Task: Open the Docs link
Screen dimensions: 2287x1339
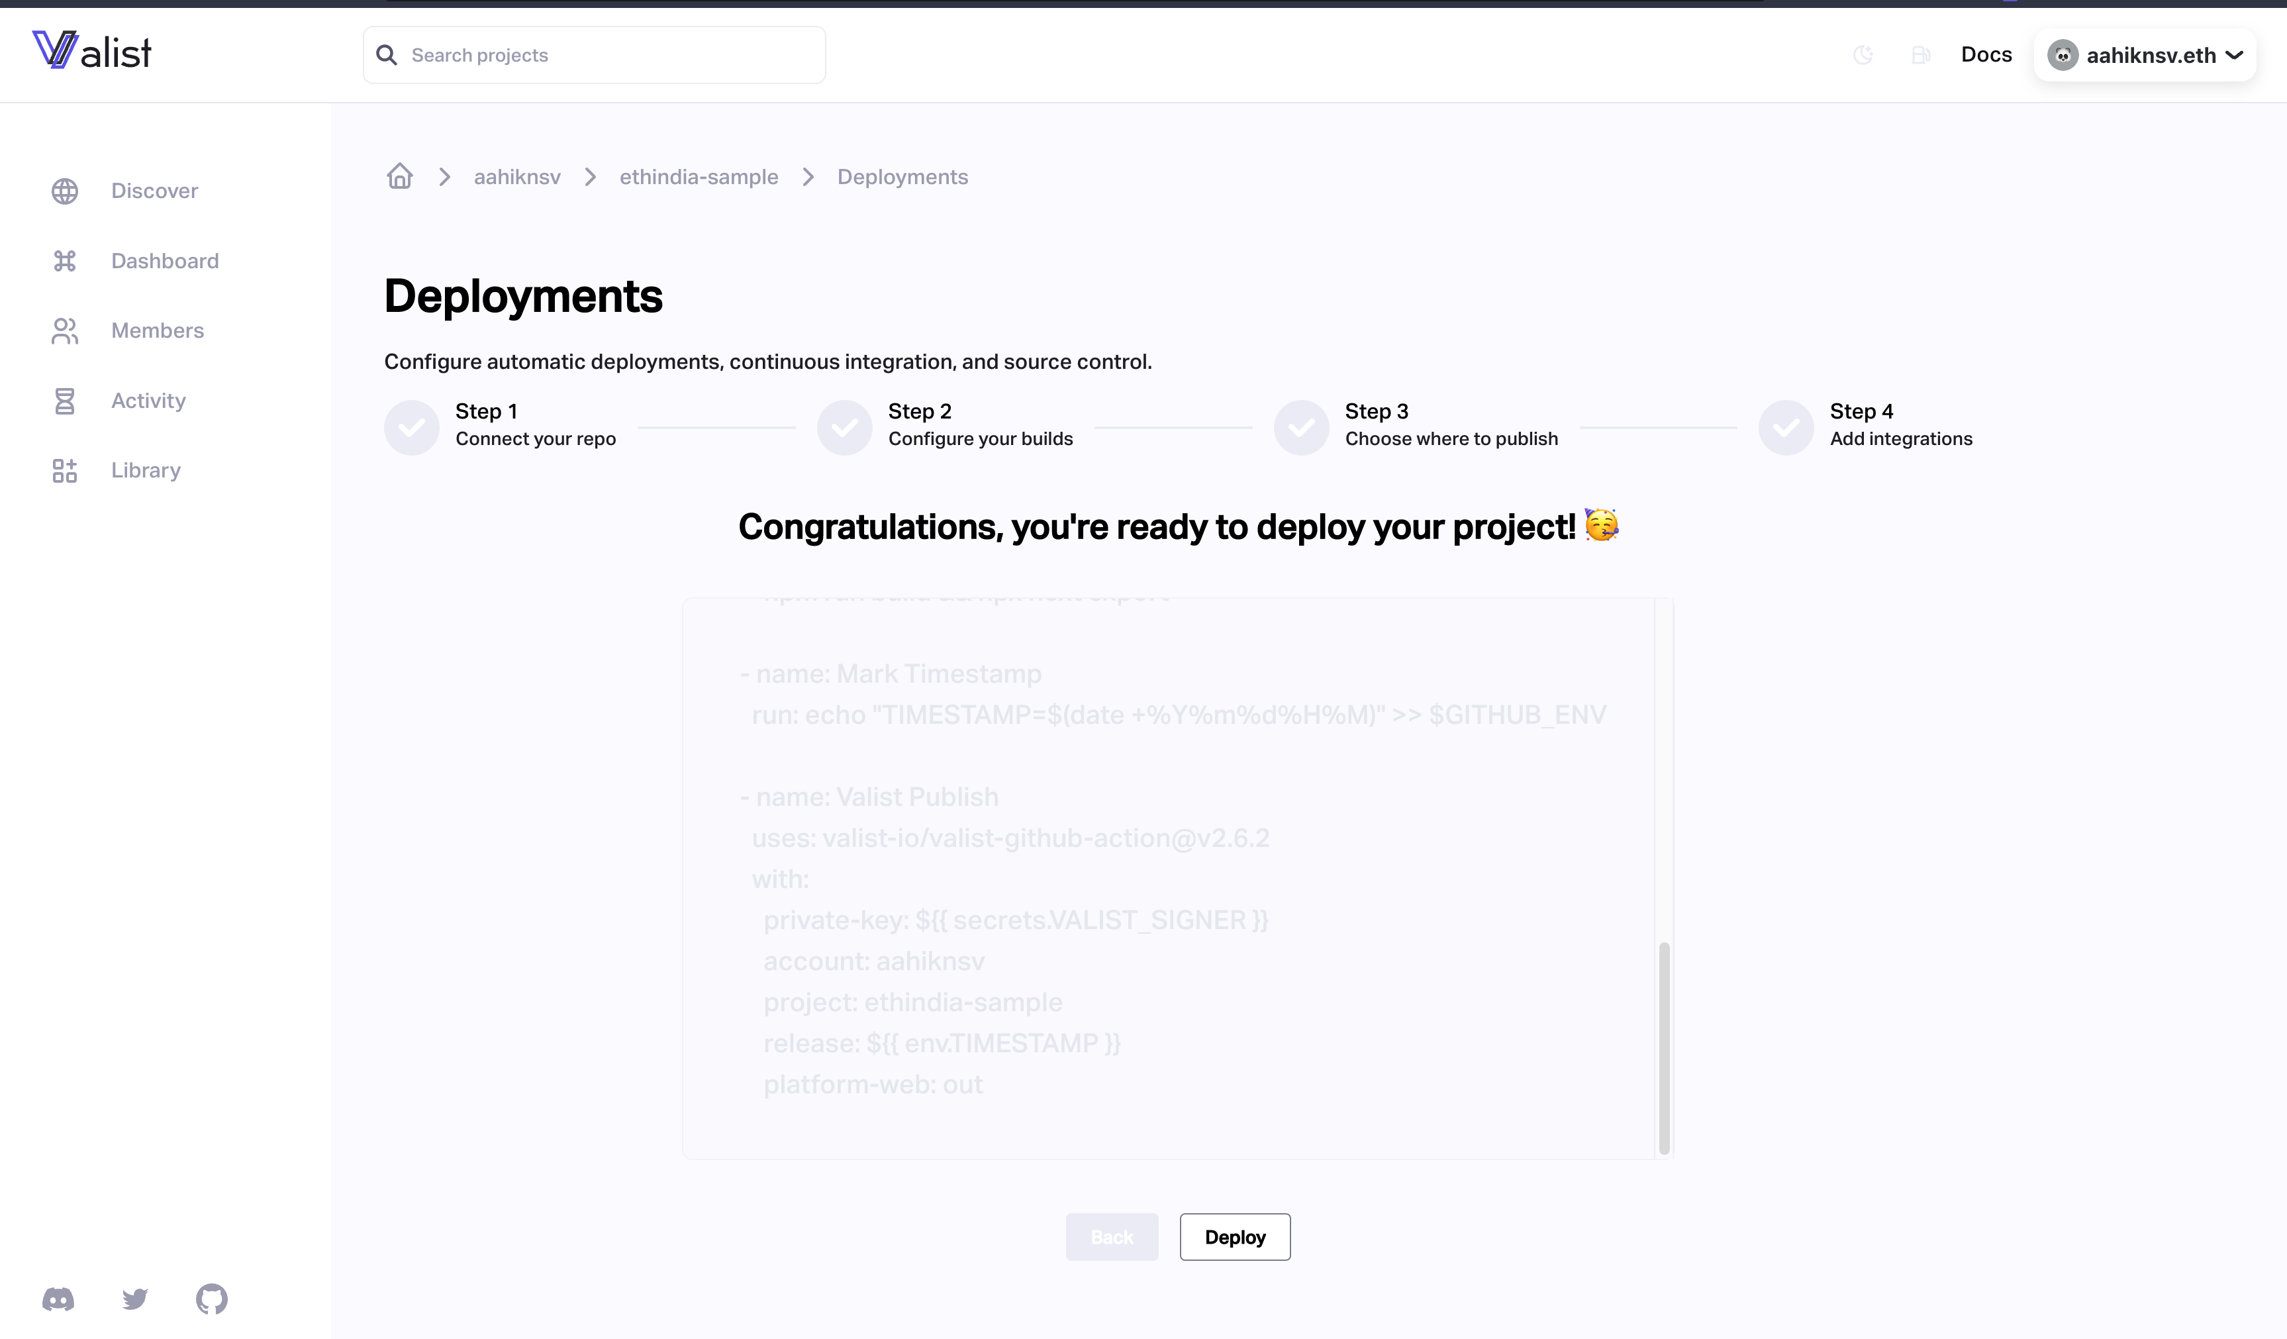Action: coord(1986,54)
